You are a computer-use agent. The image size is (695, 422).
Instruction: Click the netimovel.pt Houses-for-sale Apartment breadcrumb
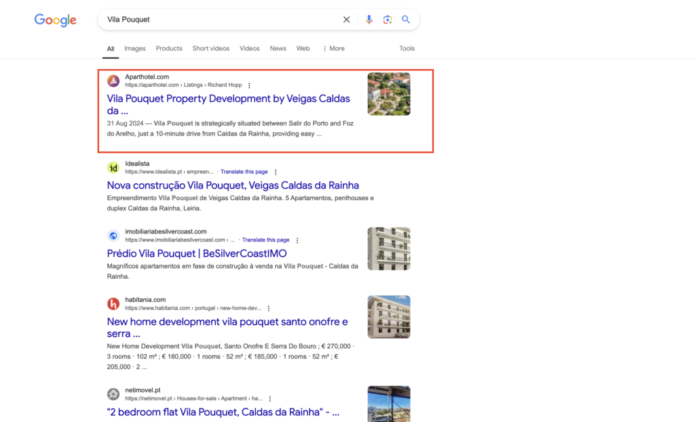click(193, 398)
